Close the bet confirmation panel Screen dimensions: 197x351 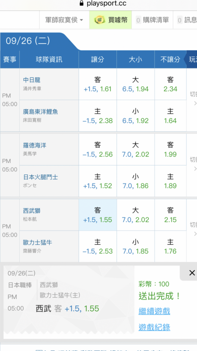point(192,273)
